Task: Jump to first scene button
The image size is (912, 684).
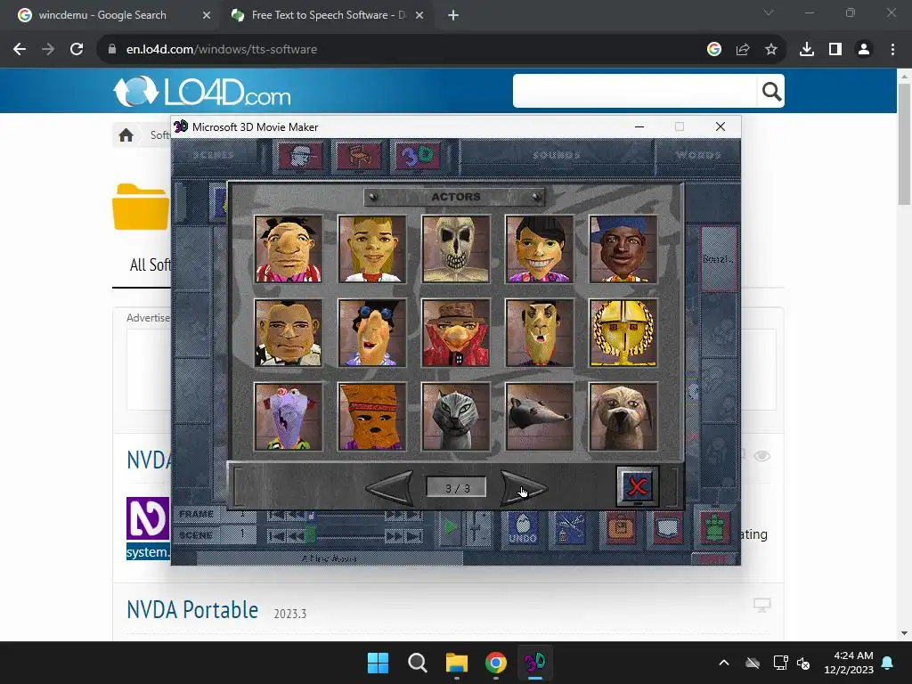Action: click(x=276, y=536)
